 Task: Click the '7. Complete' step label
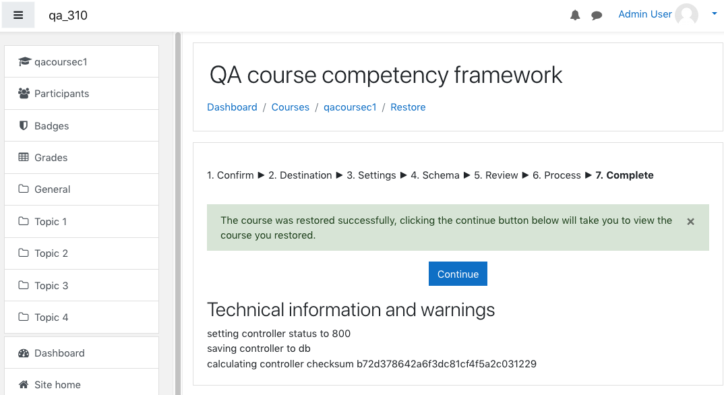(x=624, y=175)
